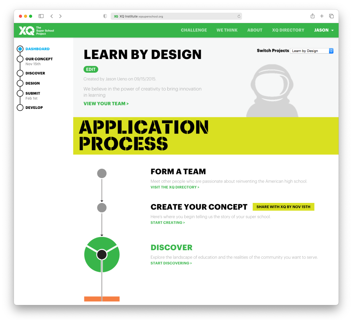The width and height of the screenshot is (353, 323).
Task: Click the XQ favicon in address bar
Action: pos(116,16)
